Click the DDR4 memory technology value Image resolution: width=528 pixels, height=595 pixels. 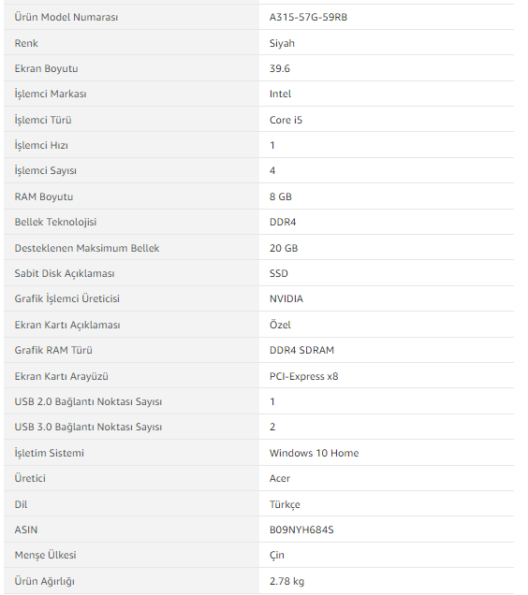[283, 222]
